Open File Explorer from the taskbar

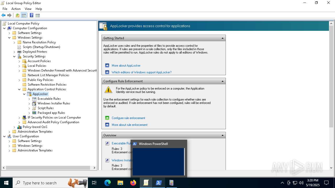[120, 183]
